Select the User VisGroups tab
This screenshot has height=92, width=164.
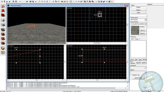(132, 39)
